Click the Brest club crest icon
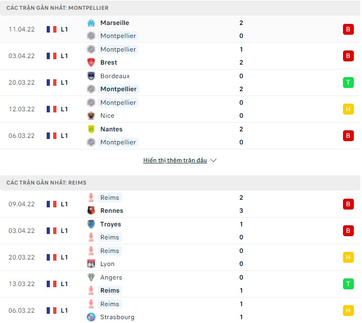Image resolution: width=362 pixels, height=323 pixels. coord(91,62)
